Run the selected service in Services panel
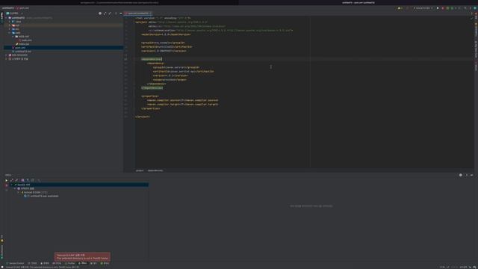 [6, 180]
